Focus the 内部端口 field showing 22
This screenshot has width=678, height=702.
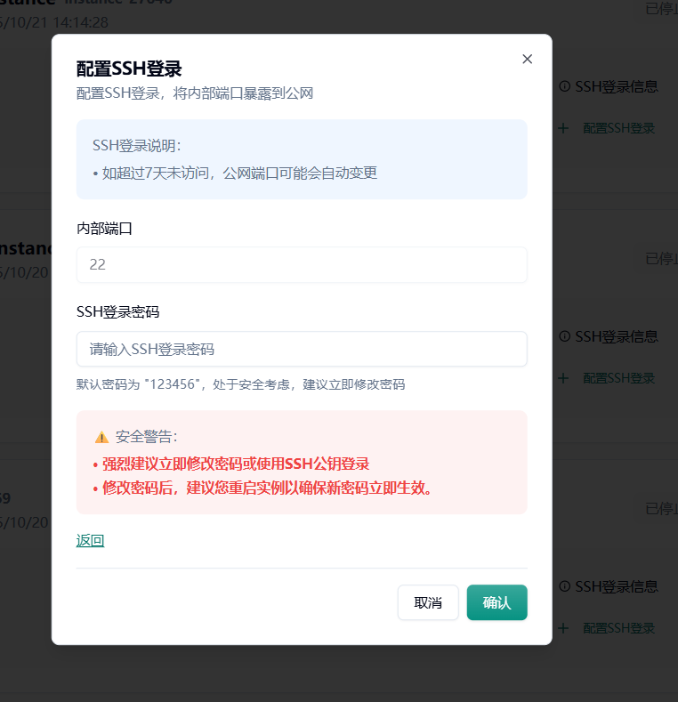(x=302, y=265)
